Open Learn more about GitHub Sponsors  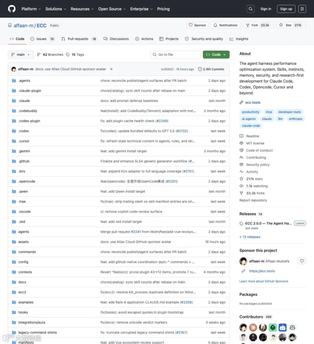point(264,281)
